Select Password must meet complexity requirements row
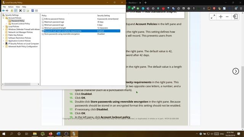Image resolution: width=244 pixels, height=137 pixels. pyautogui.click(x=81, y=31)
